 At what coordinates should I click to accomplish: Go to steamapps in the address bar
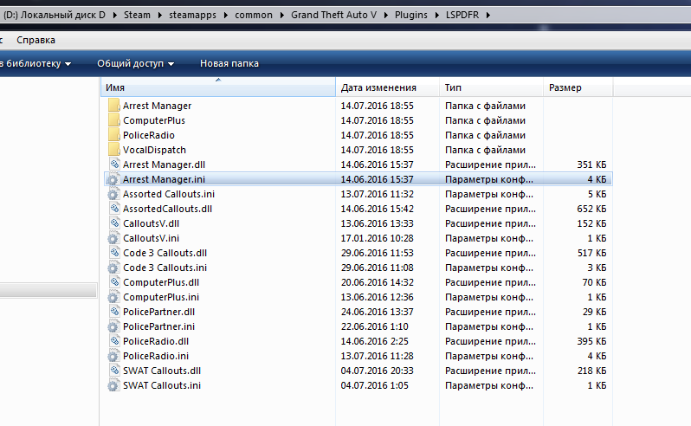pos(192,15)
